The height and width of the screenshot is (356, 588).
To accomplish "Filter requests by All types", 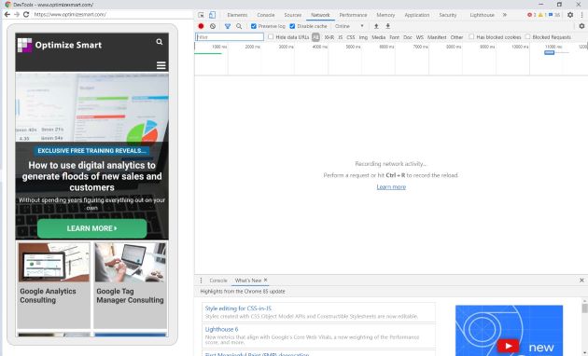I will click(315, 37).
